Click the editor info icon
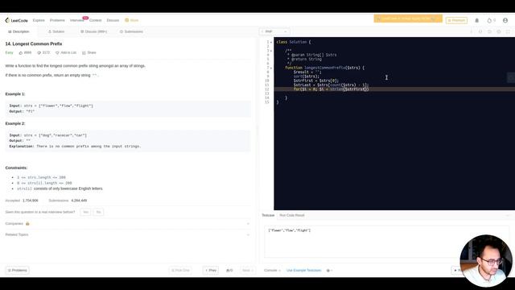Screen dimensions: 515x290 click(472, 31)
